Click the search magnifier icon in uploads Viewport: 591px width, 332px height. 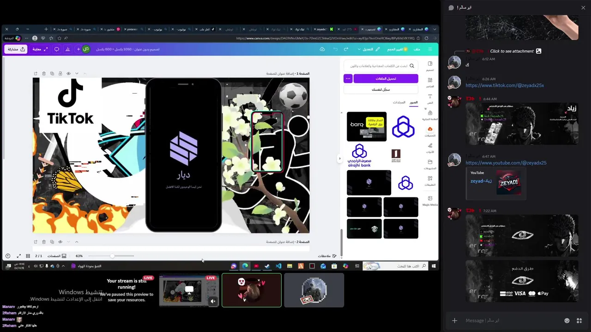[x=412, y=66]
